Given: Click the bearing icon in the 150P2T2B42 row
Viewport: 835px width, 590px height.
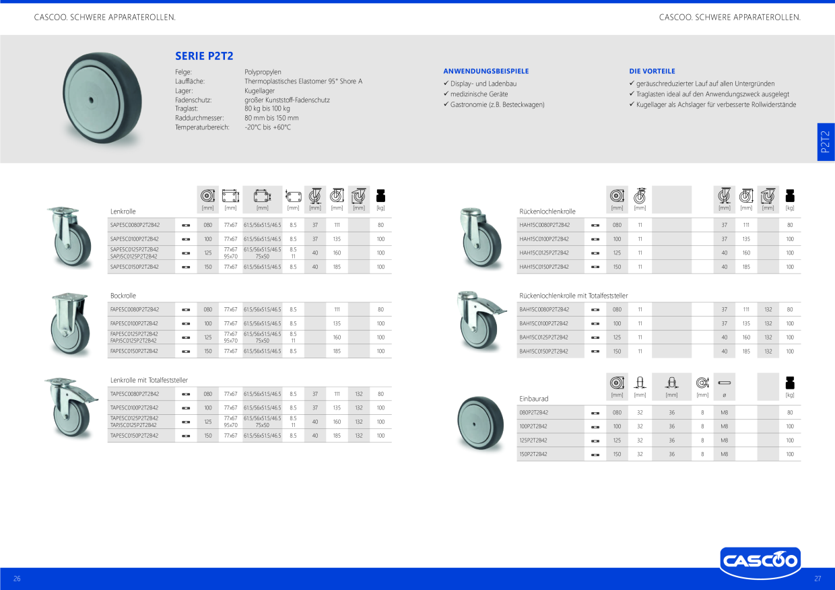Looking at the screenshot, I should [595, 455].
